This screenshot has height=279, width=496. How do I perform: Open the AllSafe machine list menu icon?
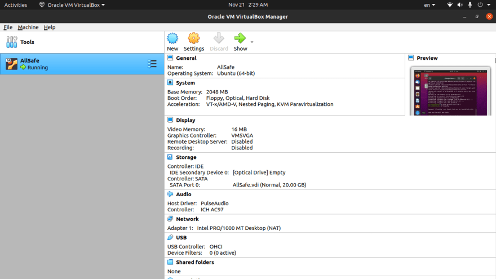[x=152, y=64]
